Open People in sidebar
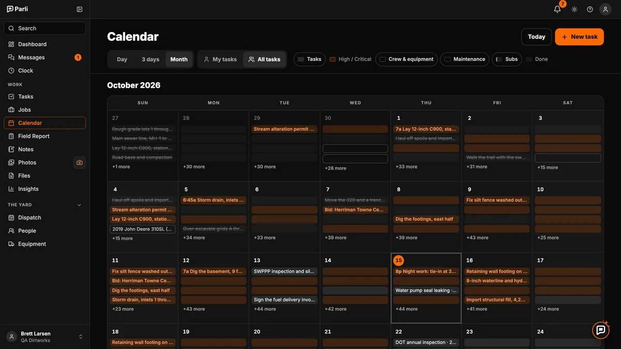The image size is (621, 349). tap(45, 231)
